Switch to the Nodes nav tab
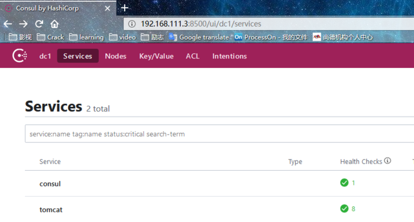 (x=116, y=56)
